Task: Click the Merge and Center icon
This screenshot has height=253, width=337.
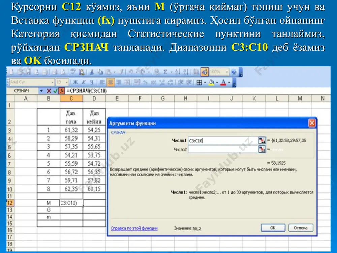Action: click(x=127, y=82)
